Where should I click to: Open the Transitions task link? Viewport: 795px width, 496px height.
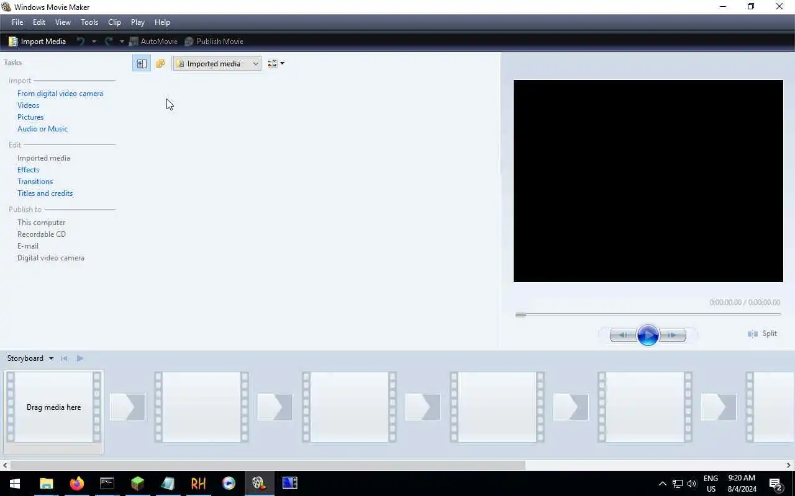[x=35, y=182]
